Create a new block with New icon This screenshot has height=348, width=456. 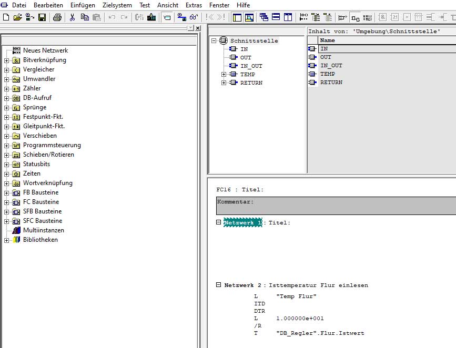click(6, 17)
